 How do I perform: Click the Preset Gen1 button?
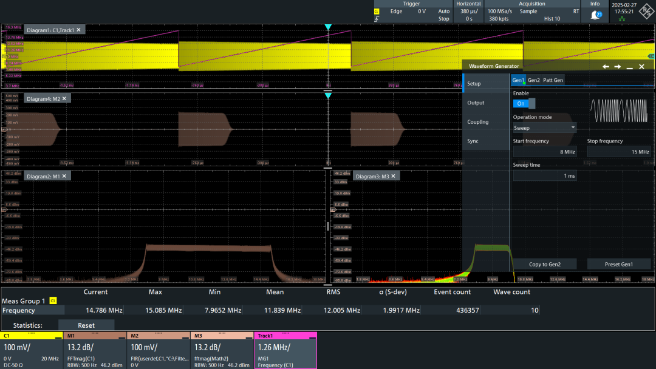(619, 264)
